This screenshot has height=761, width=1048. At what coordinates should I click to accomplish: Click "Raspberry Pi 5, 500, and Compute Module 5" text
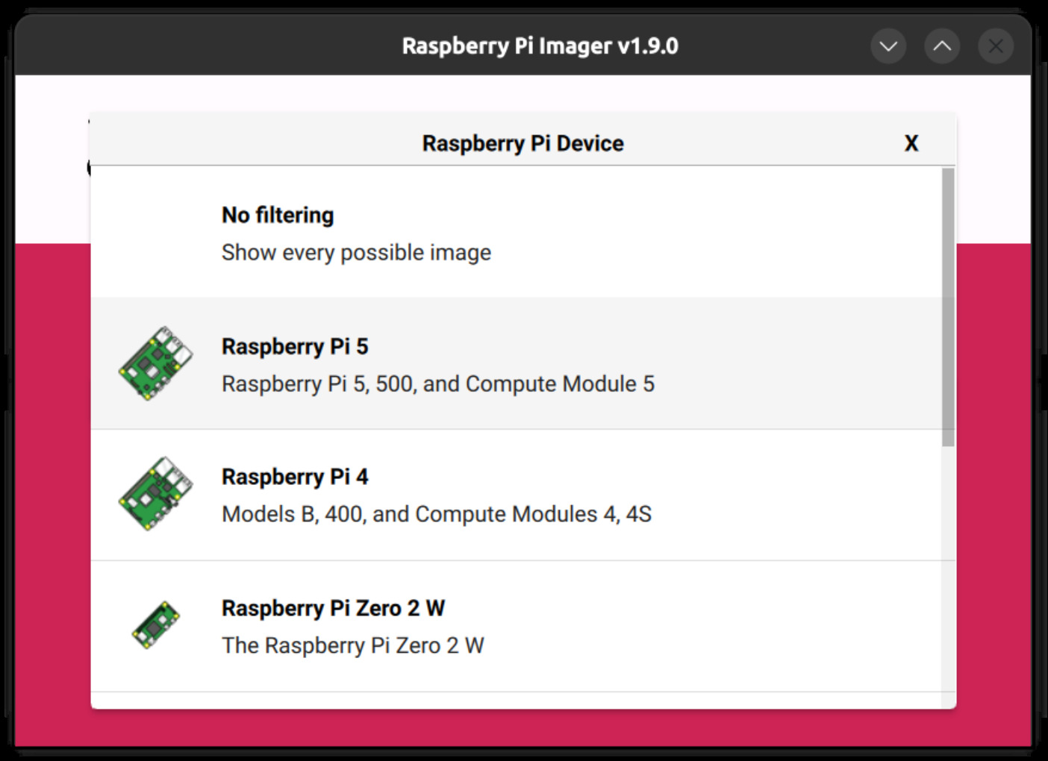click(x=437, y=384)
